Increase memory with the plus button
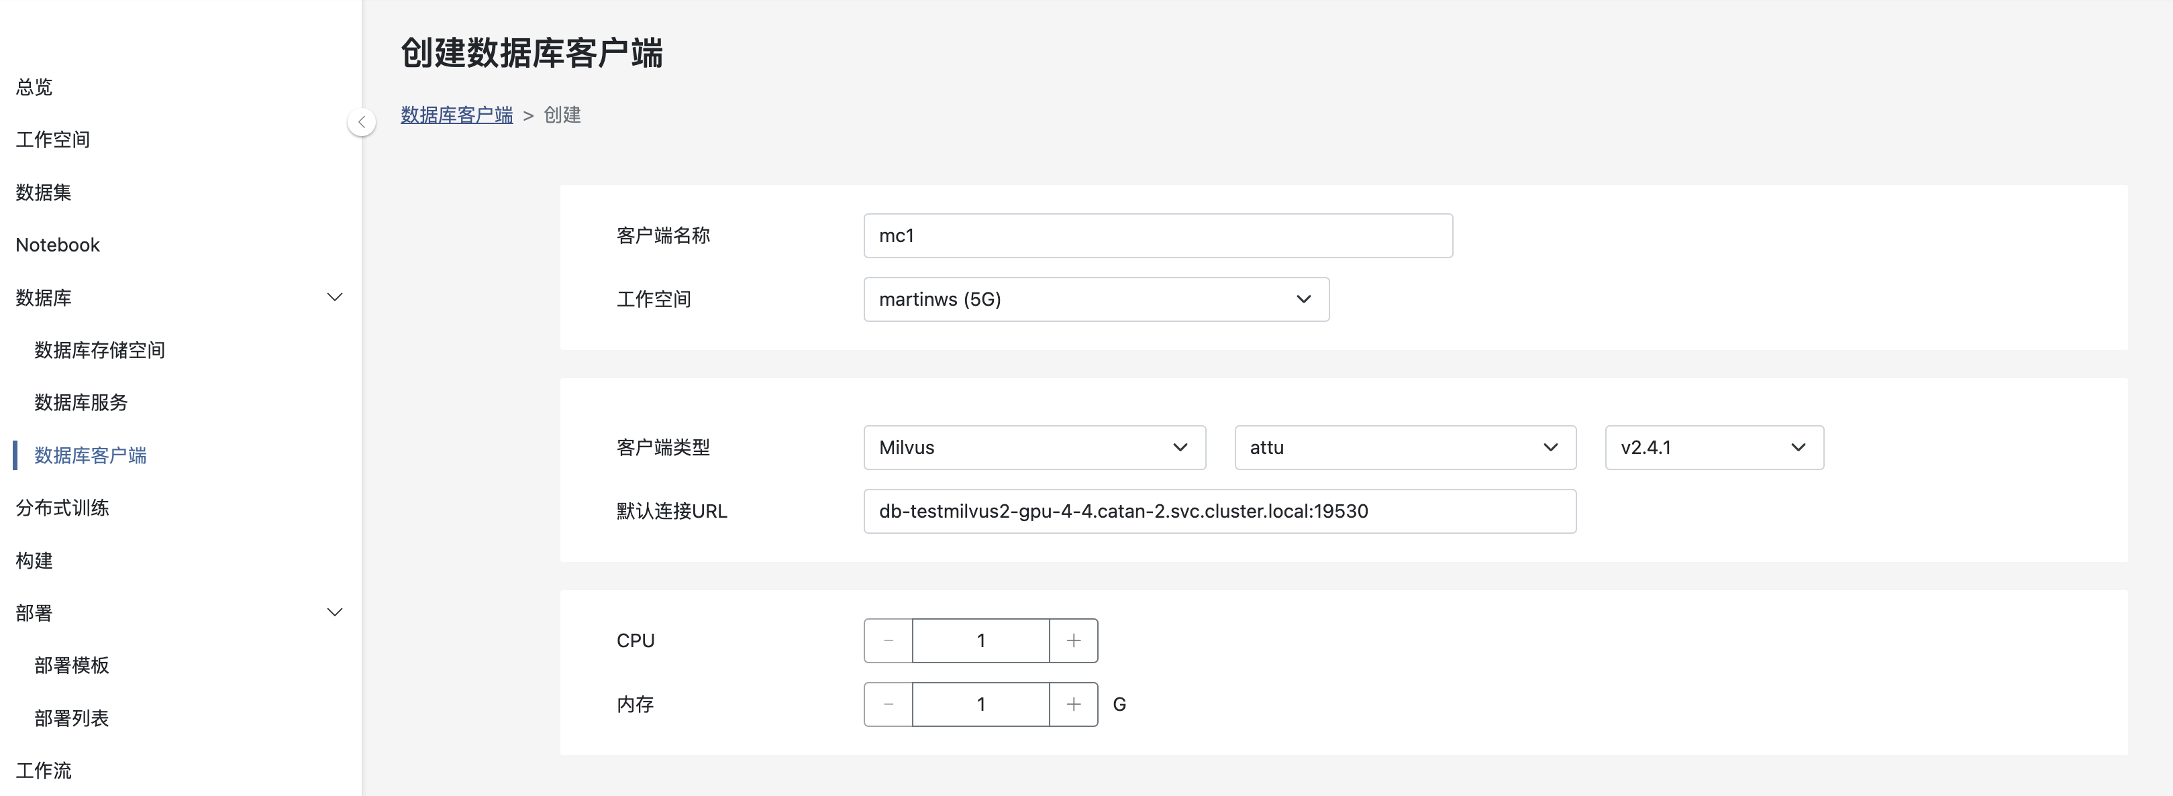Viewport: 2173px width, 796px height. tap(1073, 704)
